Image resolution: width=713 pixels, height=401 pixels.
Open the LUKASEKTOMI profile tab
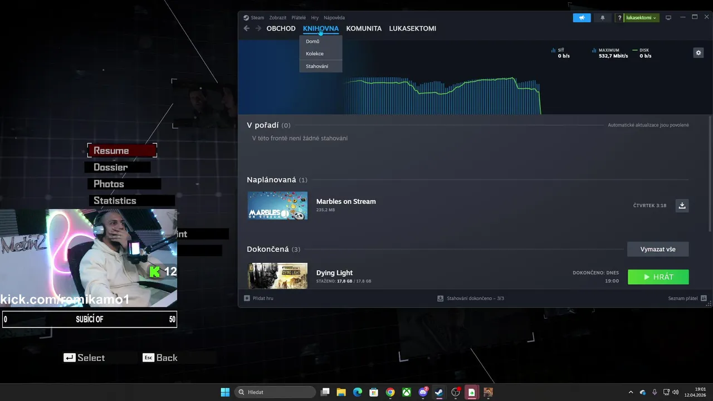pos(413,28)
